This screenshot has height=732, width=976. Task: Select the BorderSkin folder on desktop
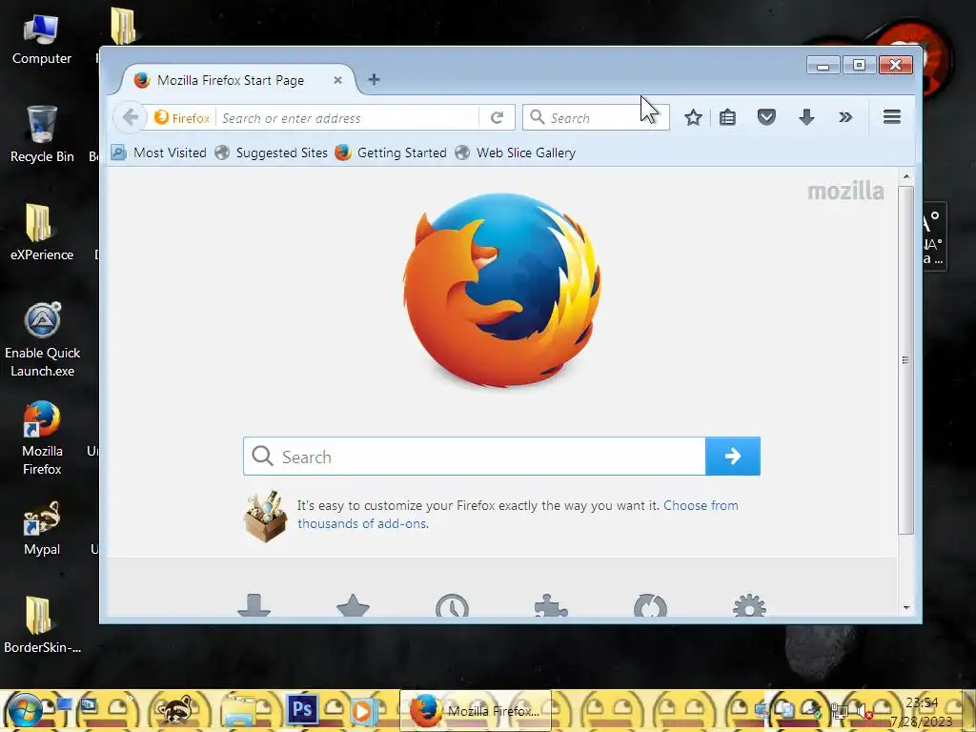(42, 624)
